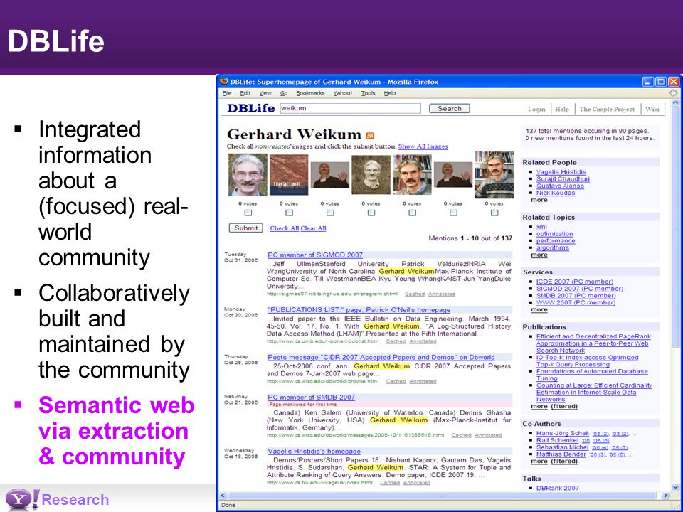Click the Yahoo! Research logo

pos(57,499)
